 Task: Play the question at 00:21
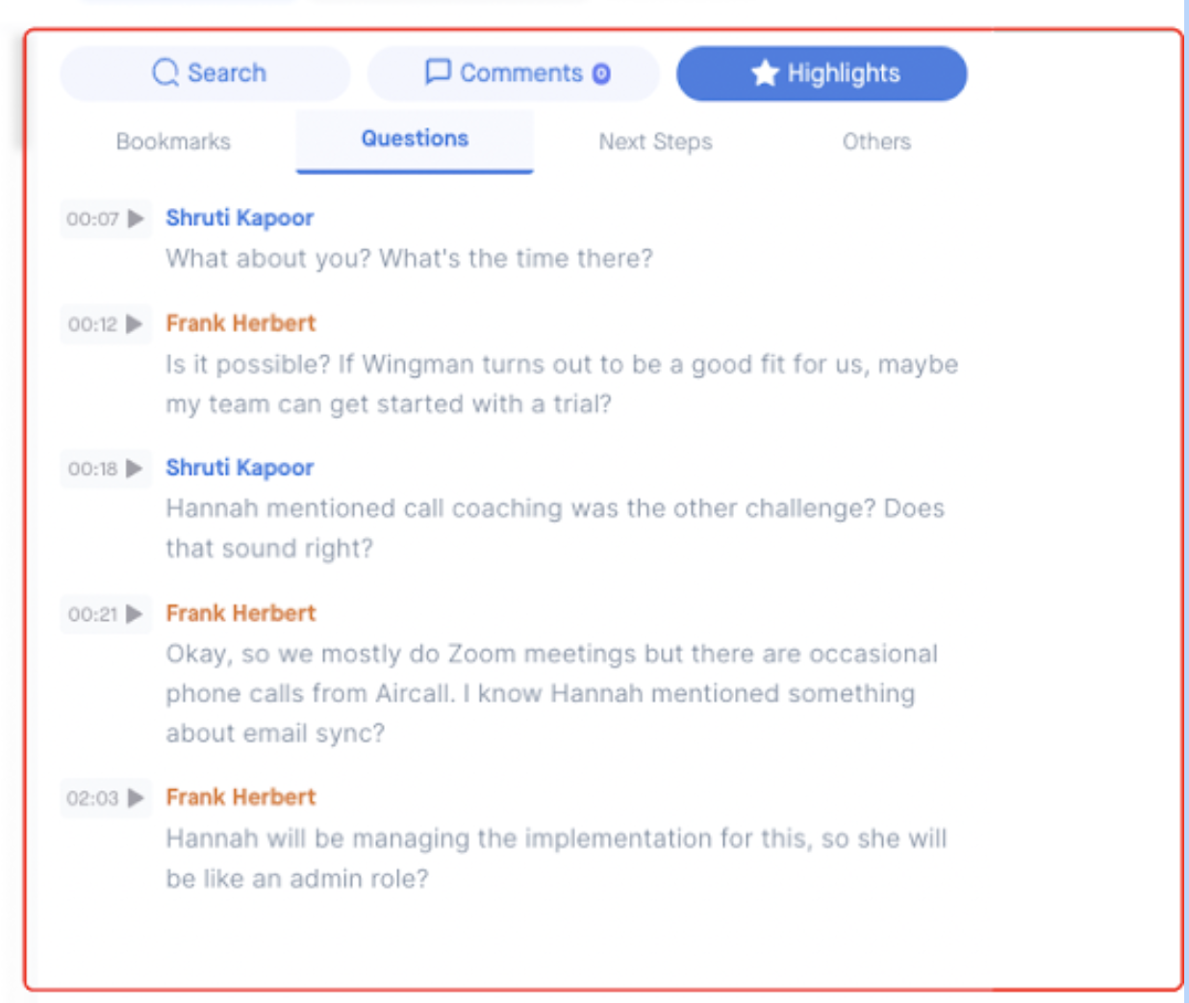(x=136, y=614)
